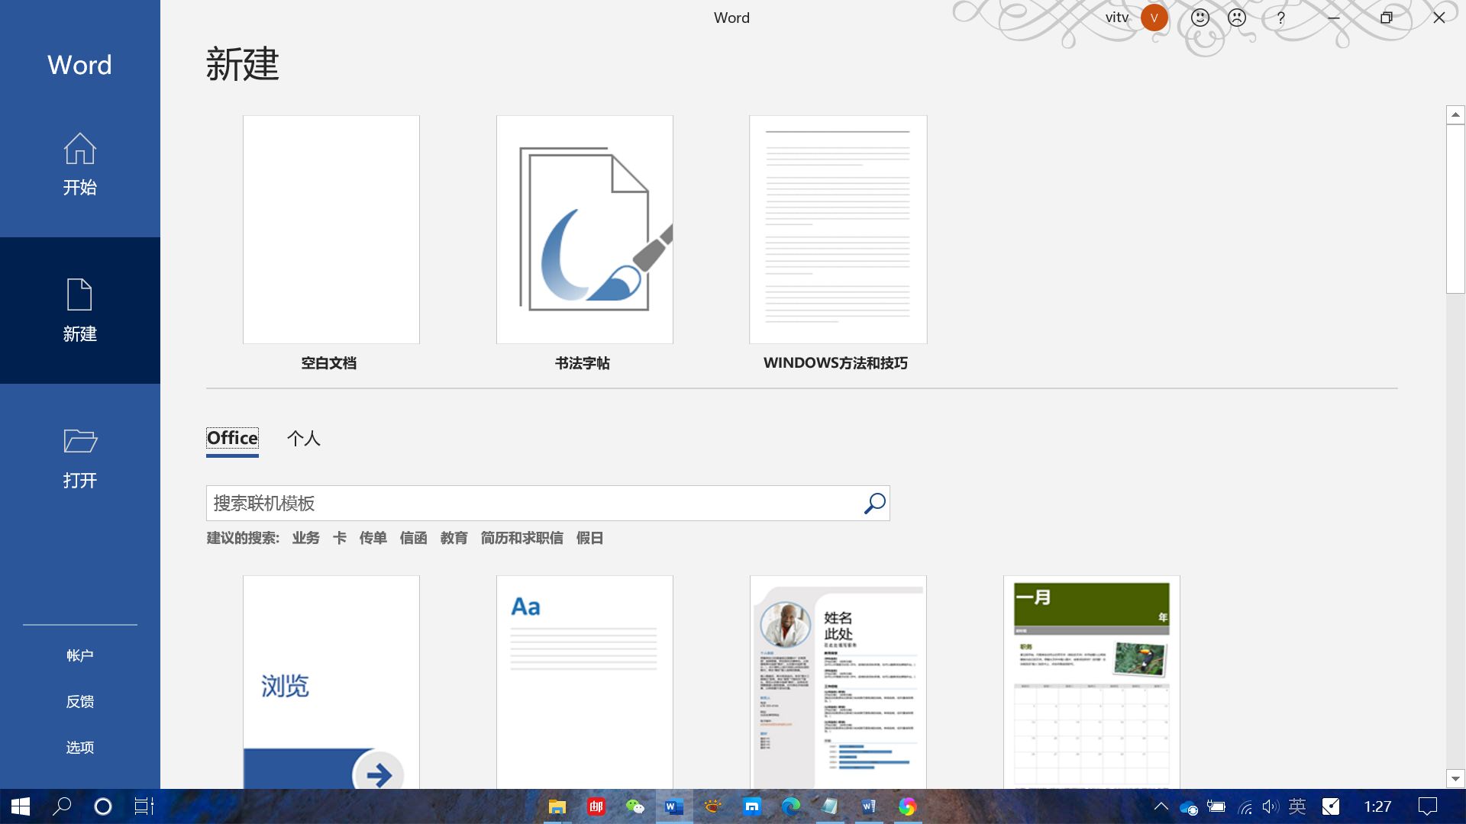This screenshot has height=824, width=1466.
Task: Send a frown feedback face icon
Action: tap(1237, 18)
